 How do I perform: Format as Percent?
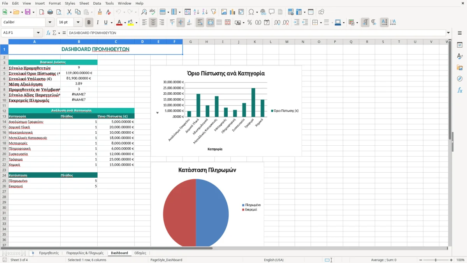(249, 23)
